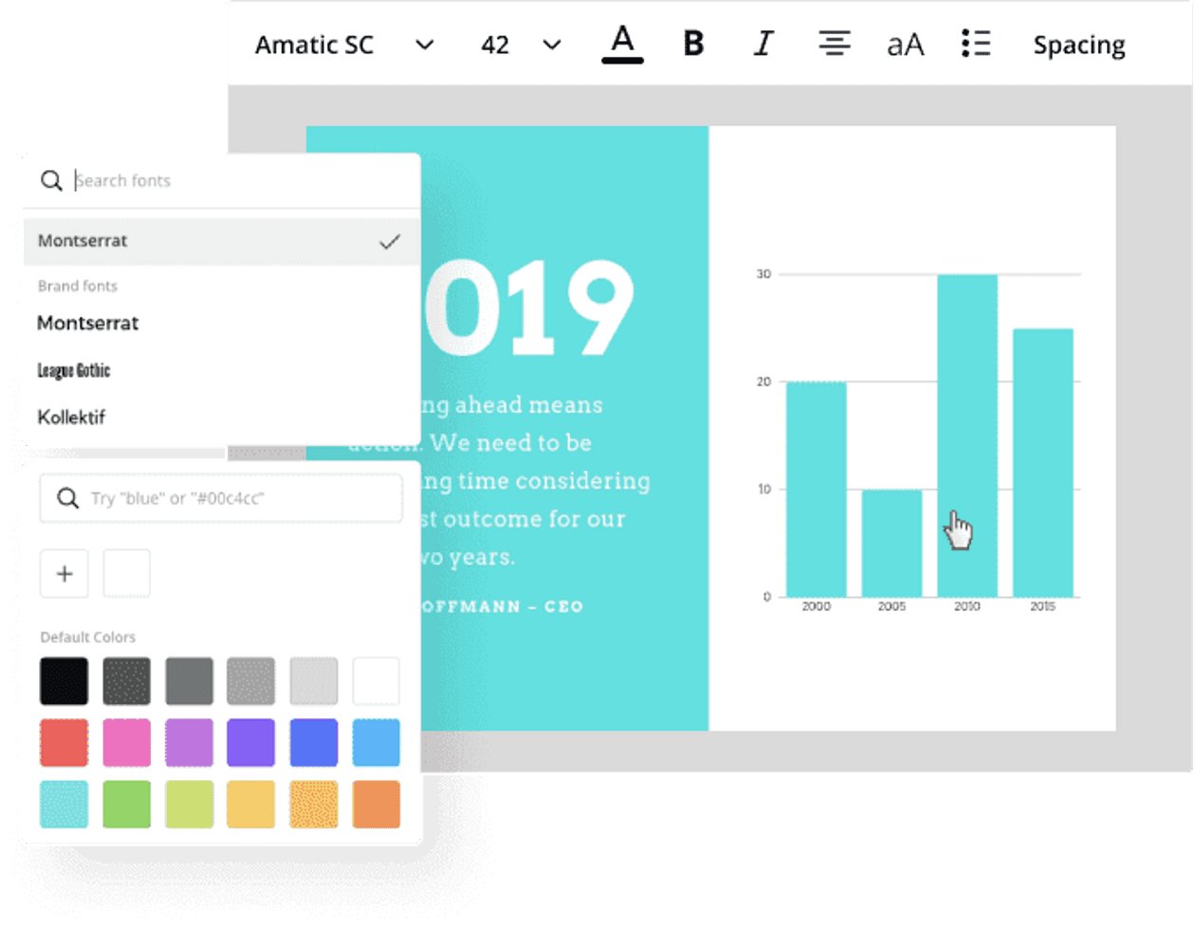Pick the dark charcoal default color
Image resolution: width=1195 pixels, height=929 pixels.
click(126, 681)
